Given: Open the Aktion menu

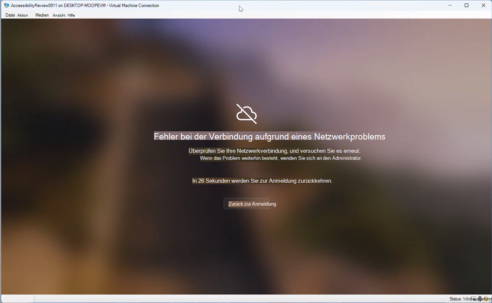Looking at the screenshot, I should point(23,15).
